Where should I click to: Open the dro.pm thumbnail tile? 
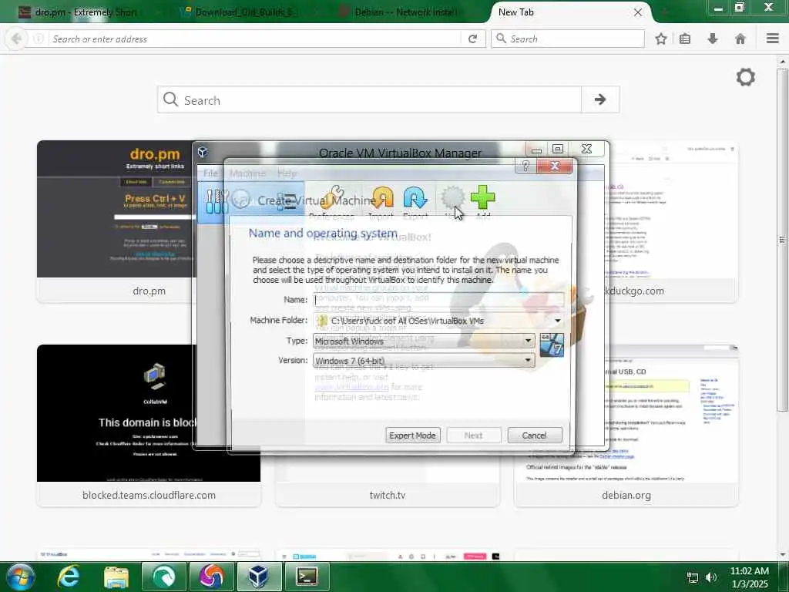(x=116, y=221)
